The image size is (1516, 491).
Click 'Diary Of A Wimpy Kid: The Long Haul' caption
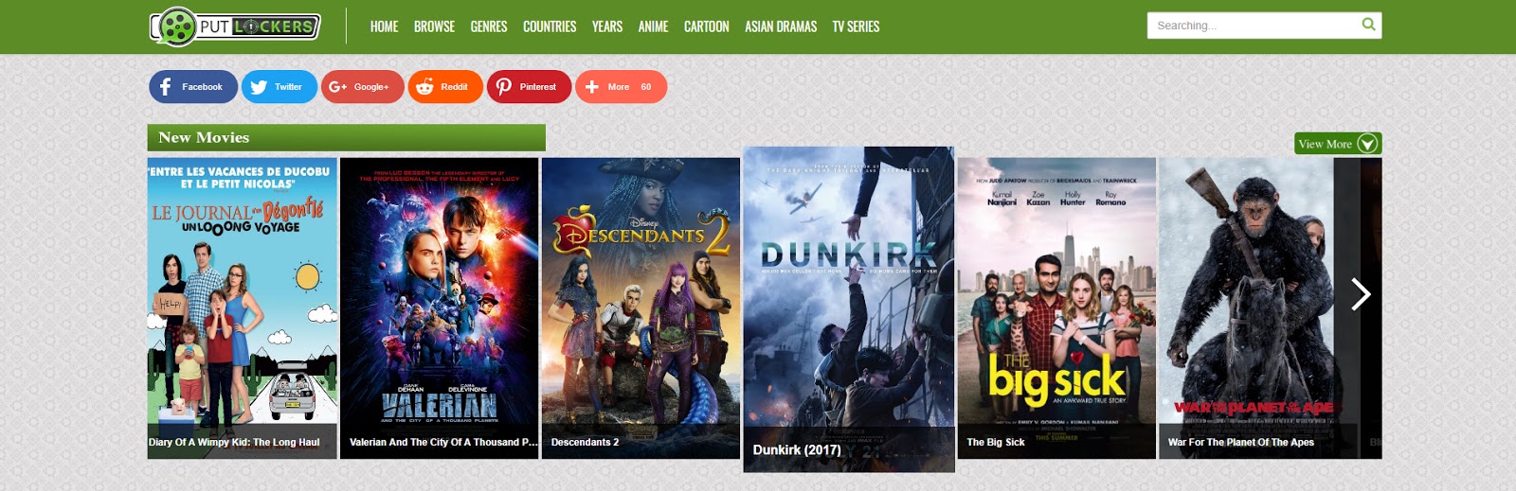pos(234,442)
